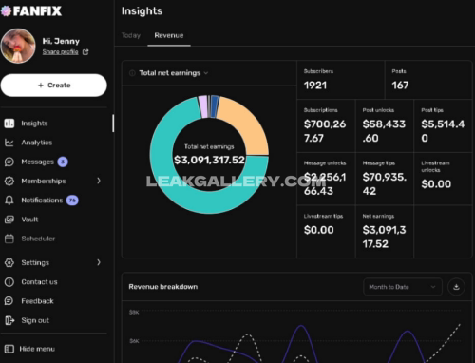Click the Sign out door icon
Screen dimensions: 475x363
(9, 320)
